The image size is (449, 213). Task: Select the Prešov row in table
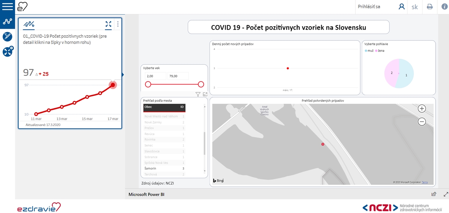[165, 128]
